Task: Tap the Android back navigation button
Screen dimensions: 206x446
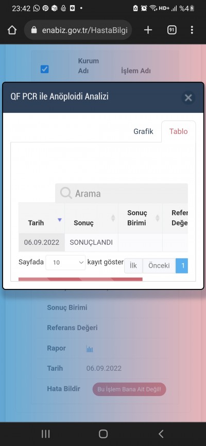Action: pyautogui.click(x=161, y=434)
